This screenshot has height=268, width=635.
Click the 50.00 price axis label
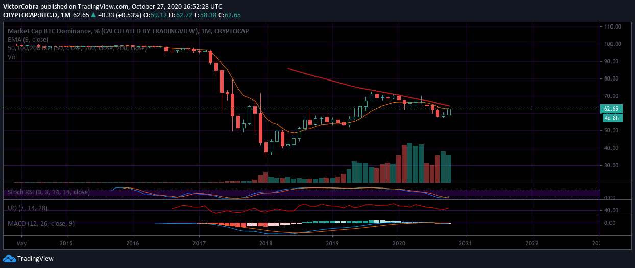click(x=612, y=130)
